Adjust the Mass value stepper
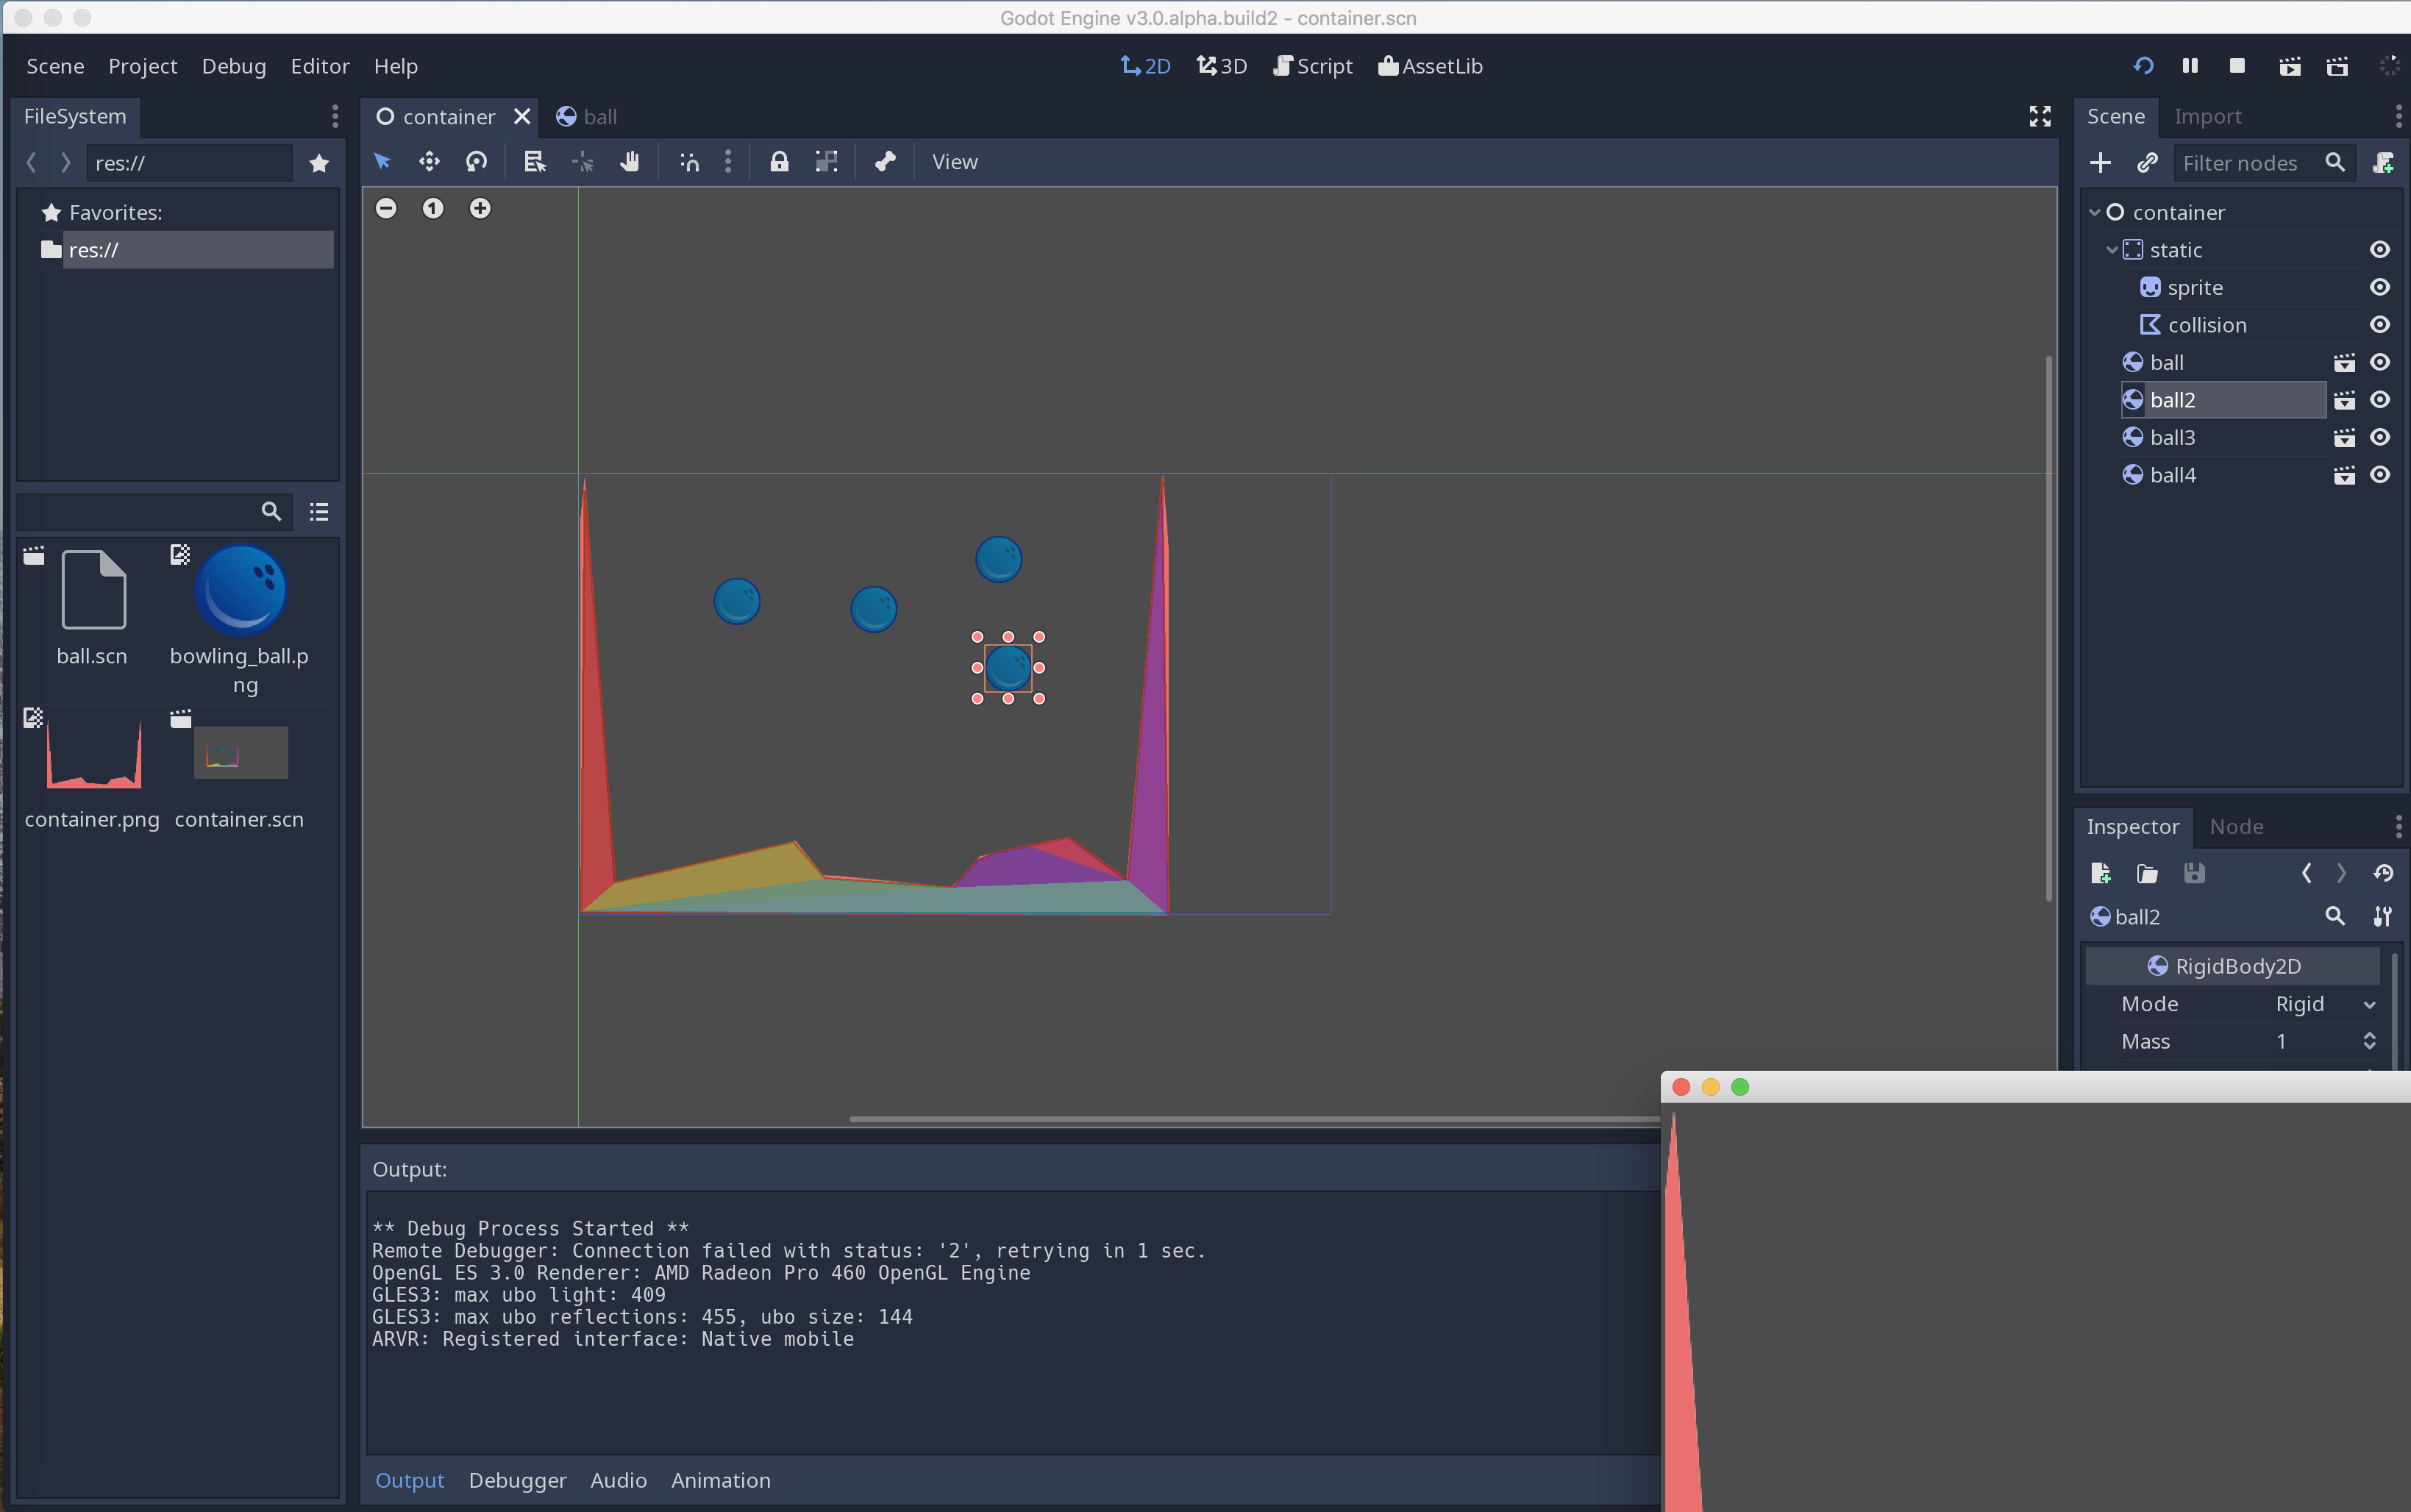Screen dimensions: 2411x1512 pos(2369,1041)
